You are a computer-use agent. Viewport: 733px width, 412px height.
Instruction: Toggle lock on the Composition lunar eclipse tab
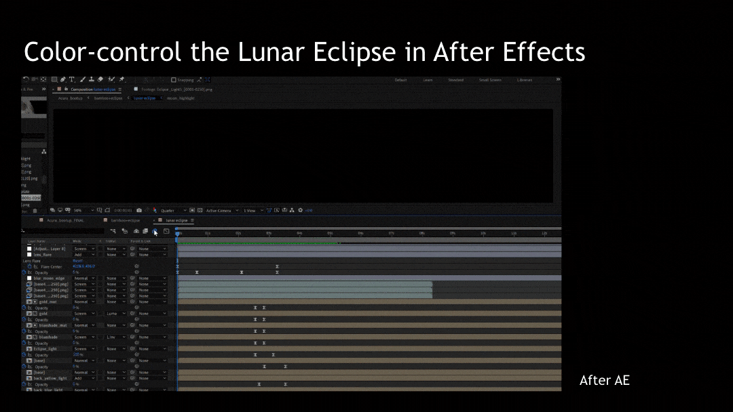pyautogui.click(x=66, y=89)
